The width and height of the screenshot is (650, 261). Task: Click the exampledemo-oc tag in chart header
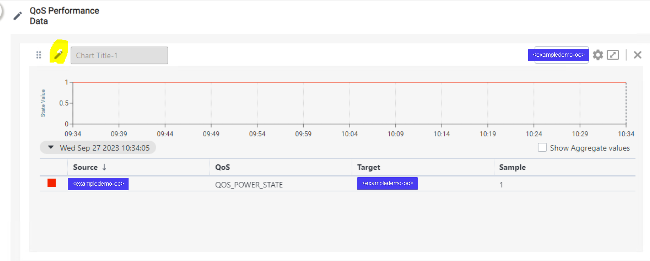coord(559,55)
